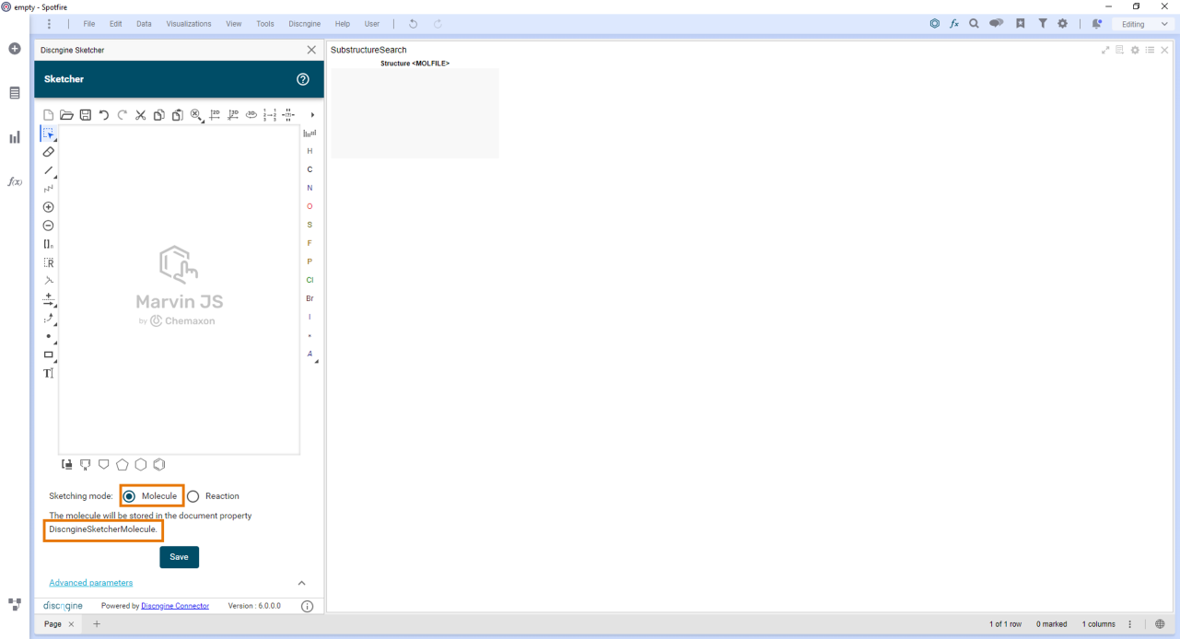Open the fx find tool

pyautogui.click(x=954, y=24)
